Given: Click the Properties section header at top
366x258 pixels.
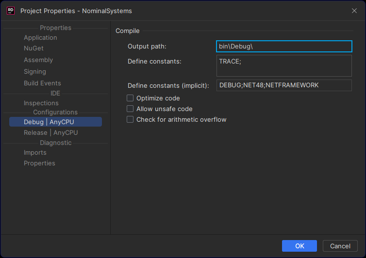Looking at the screenshot, I should tap(55, 28).
